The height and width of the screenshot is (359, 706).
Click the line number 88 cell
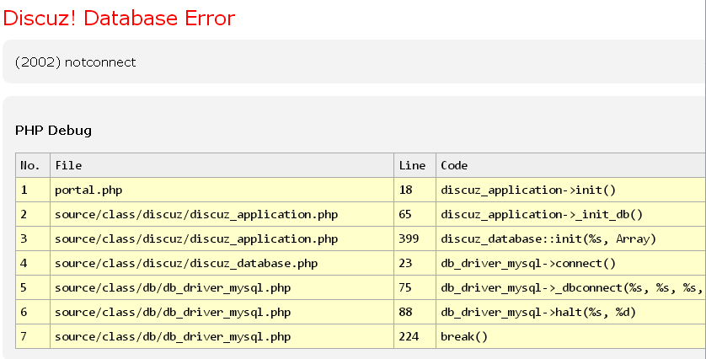coord(415,312)
